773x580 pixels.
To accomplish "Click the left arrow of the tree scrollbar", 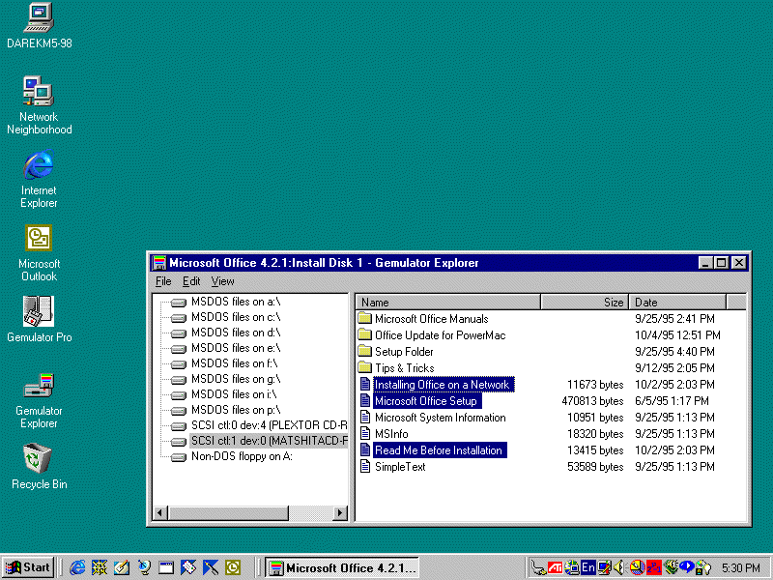I will 159,513.
